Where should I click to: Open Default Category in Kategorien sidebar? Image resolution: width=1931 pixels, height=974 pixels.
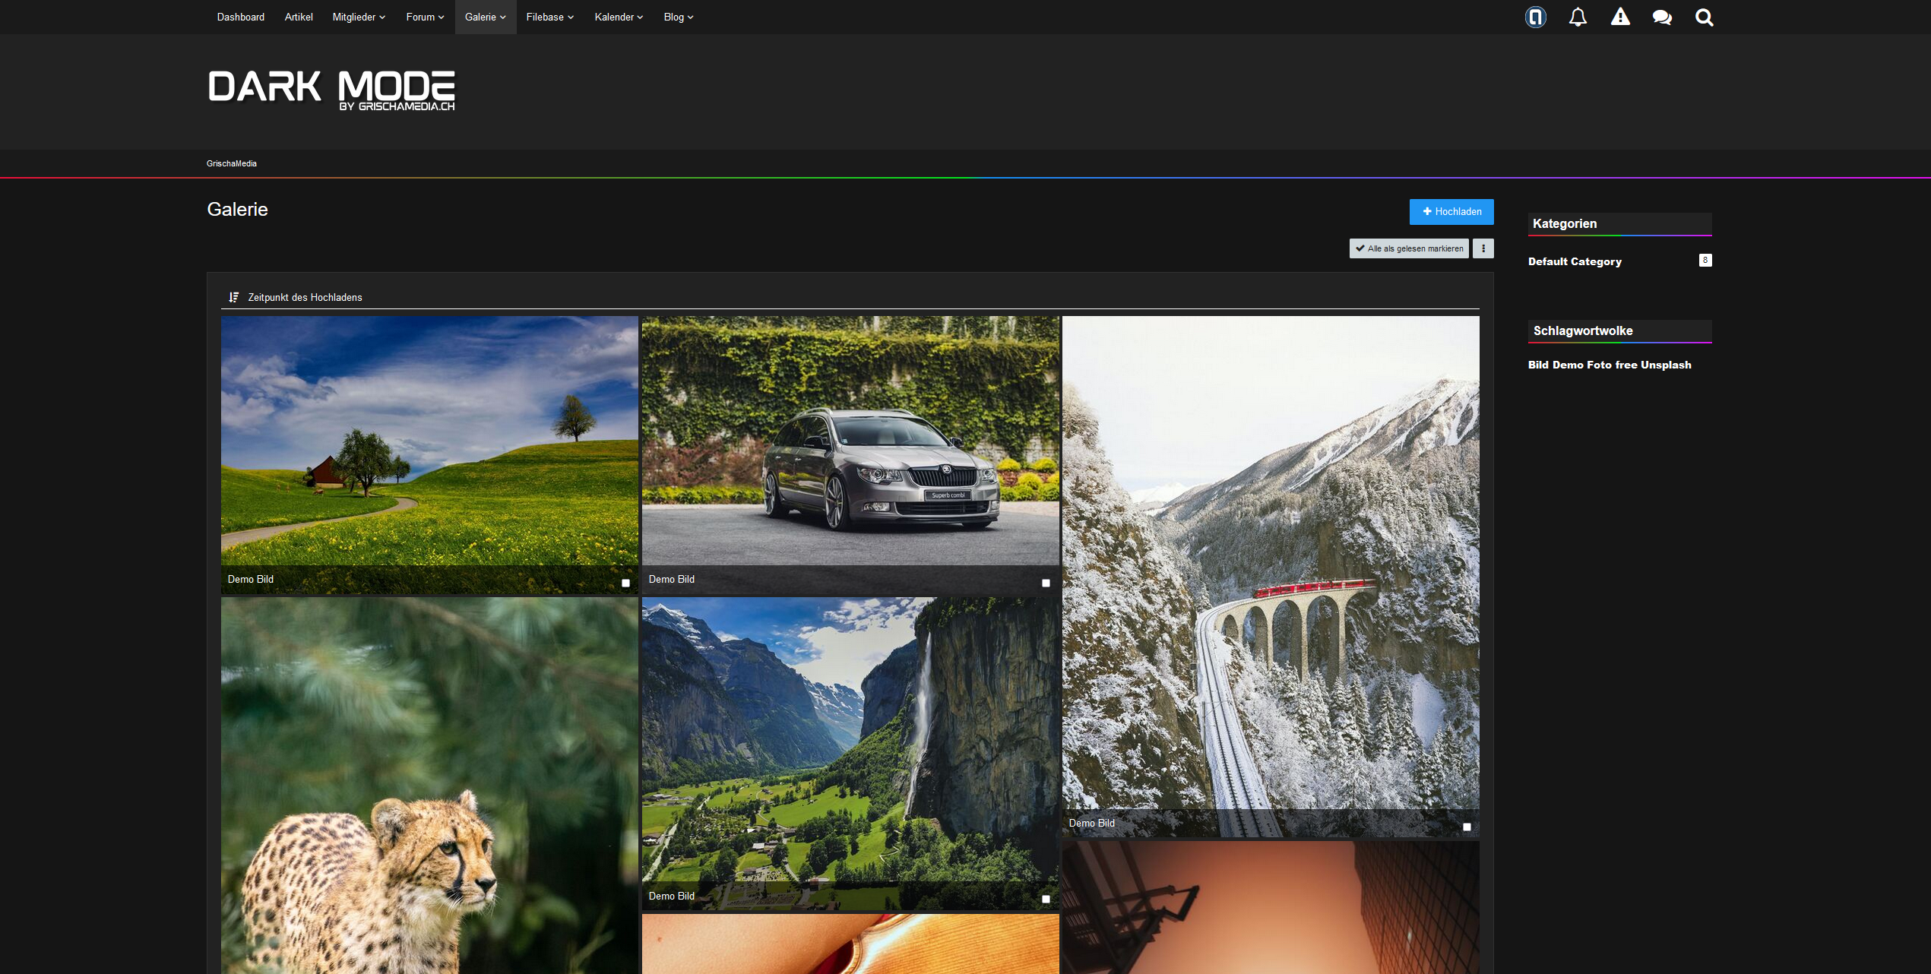[x=1575, y=261]
